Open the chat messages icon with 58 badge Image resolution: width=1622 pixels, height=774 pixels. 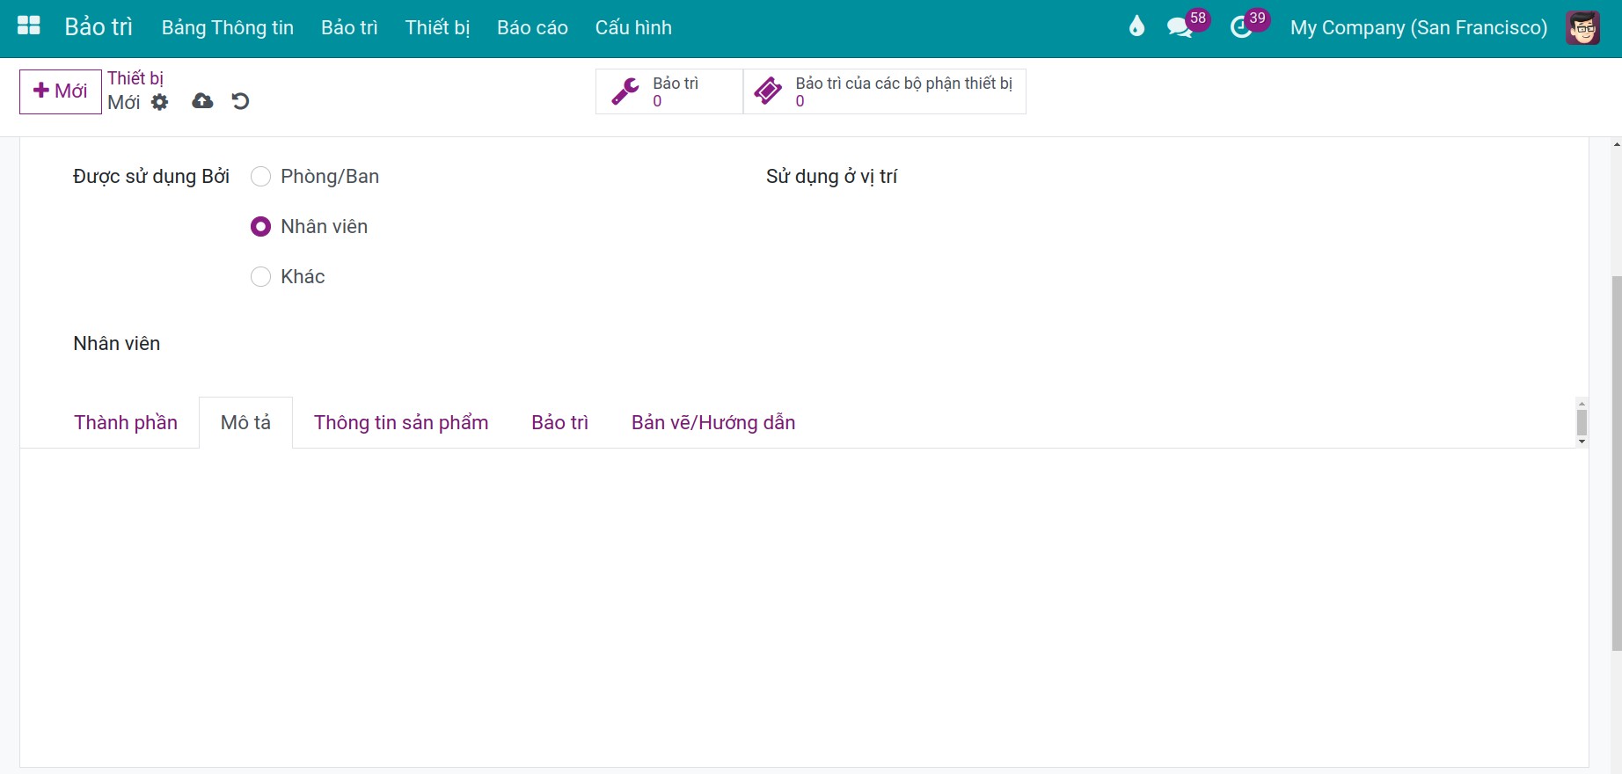(1180, 27)
